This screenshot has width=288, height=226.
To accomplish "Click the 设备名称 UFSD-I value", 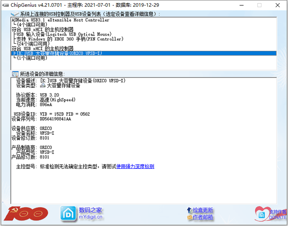I will pyautogui.click(x=47, y=133).
